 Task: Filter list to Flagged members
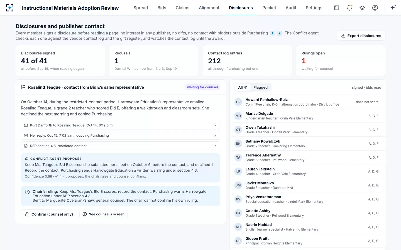[260, 87]
